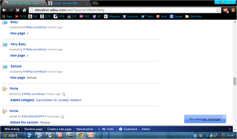The height and width of the screenshot is (139, 237).
Task: Go to browser home page icon
Action: pyautogui.click(x=24, y=10)
